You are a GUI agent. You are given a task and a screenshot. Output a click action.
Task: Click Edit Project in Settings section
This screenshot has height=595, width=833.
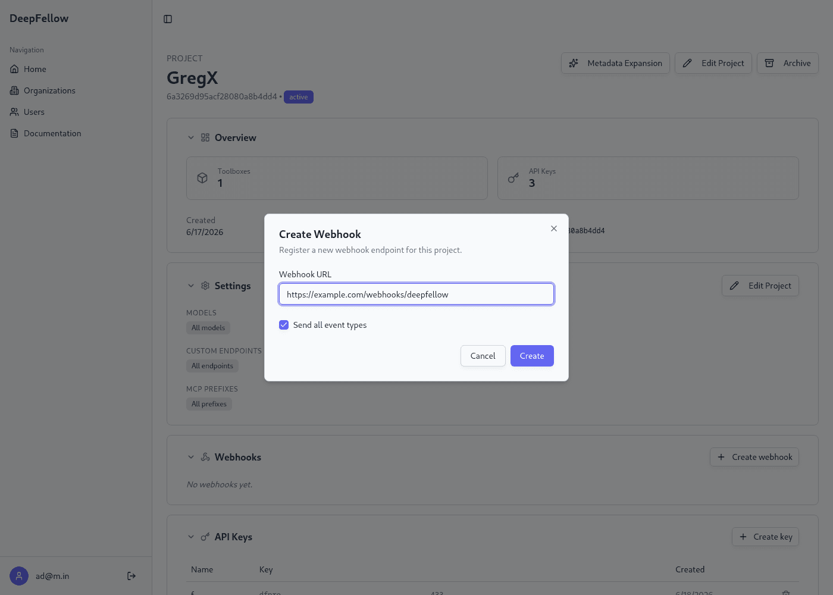pyautogui.click(x=760, y=286)
